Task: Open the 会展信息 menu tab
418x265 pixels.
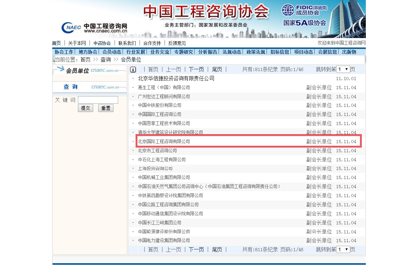Action: pyautogui.click(x=328, y=52)
